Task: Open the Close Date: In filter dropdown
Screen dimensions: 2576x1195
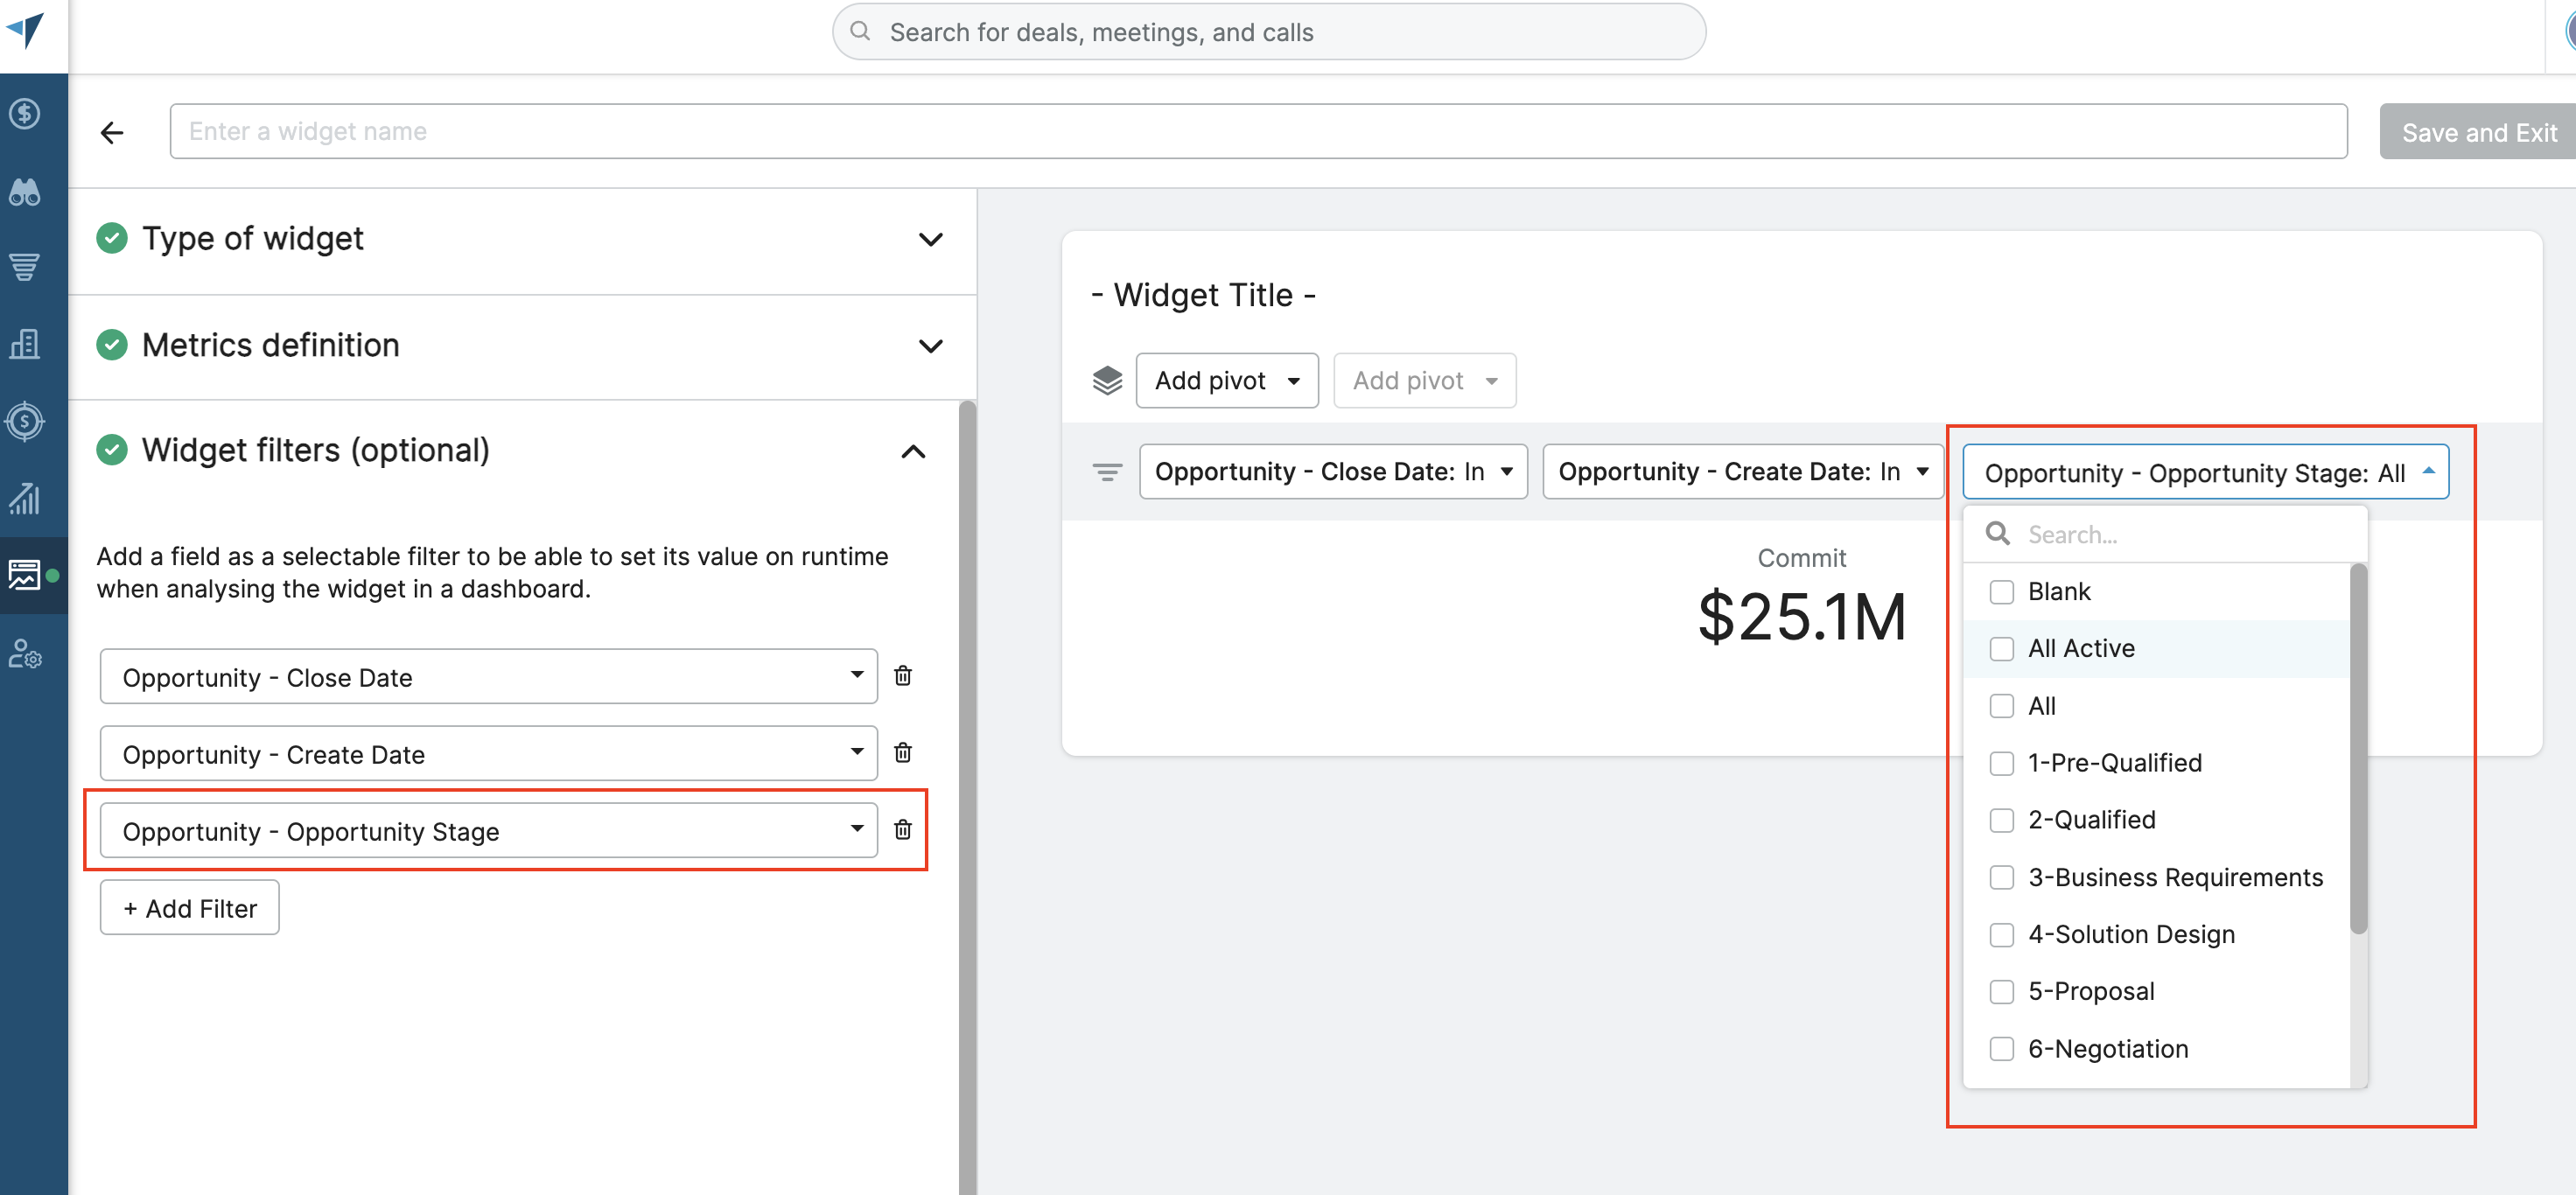Action: point(1333,472)
